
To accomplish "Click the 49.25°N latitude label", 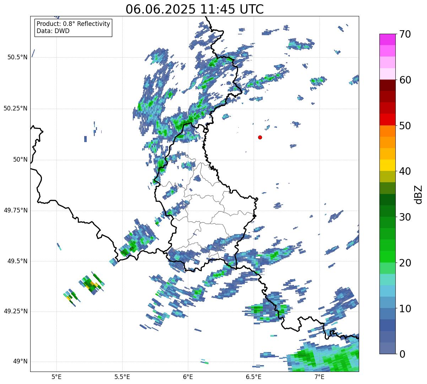I will (16, 312).
